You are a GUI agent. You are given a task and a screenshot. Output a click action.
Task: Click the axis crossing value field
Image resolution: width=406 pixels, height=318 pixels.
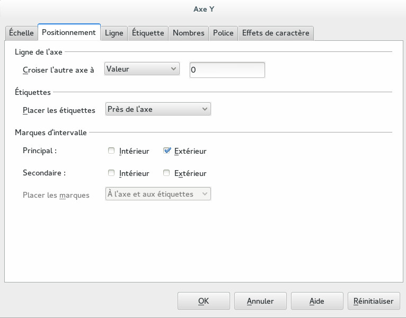[x=227, y=69]
